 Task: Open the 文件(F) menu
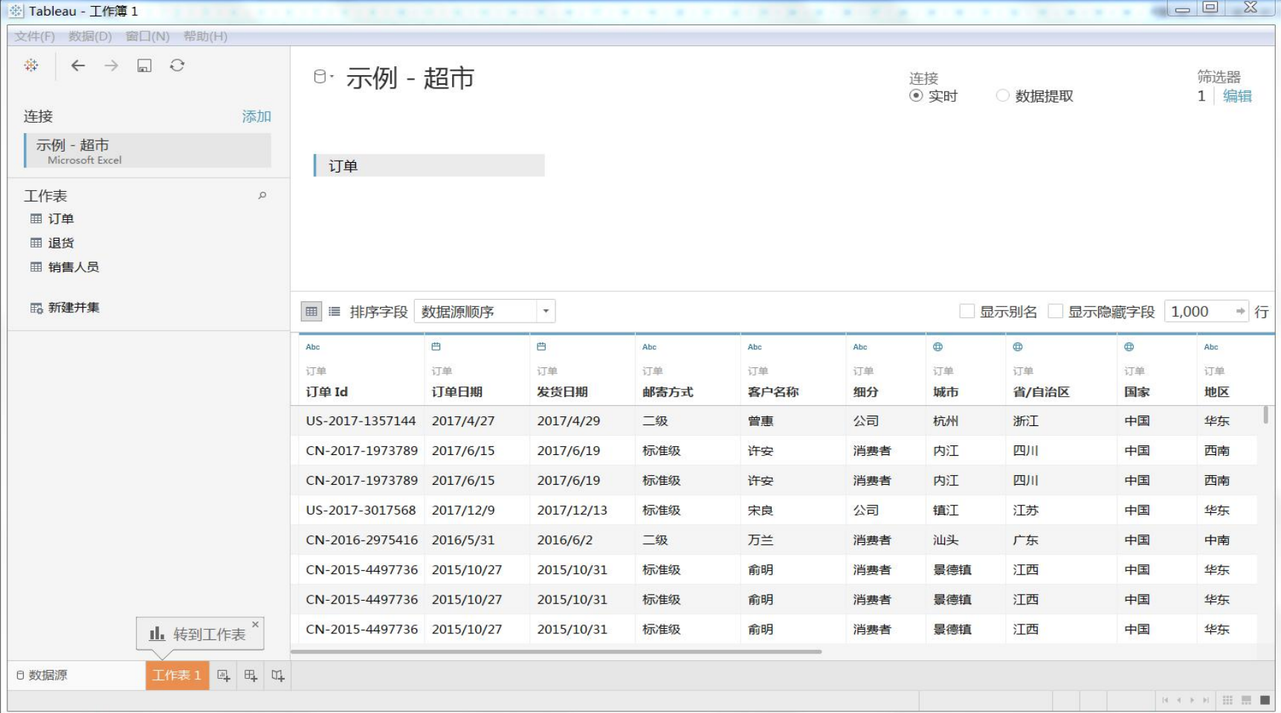(x=35, y=36)
